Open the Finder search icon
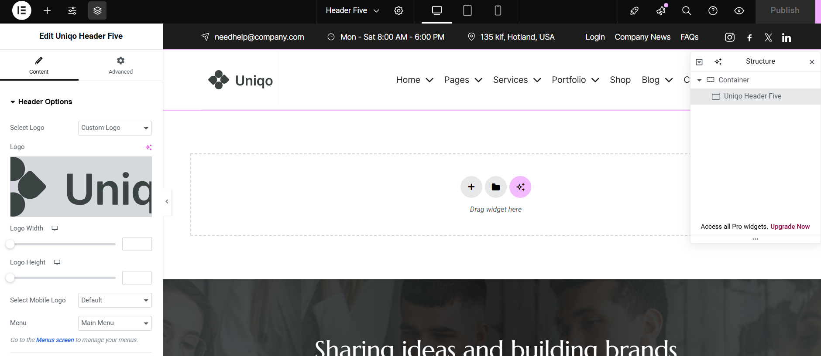This screenshot has height=356, width=821. [x=687, y=10]
